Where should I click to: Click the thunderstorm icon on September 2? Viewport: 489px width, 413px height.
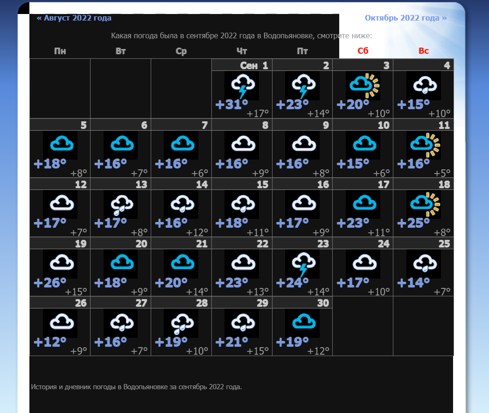(x=302, y=85)
